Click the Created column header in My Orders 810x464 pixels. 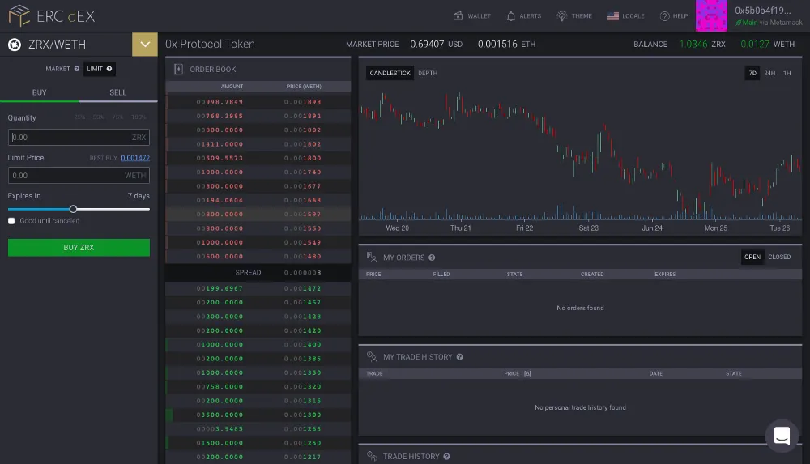point(592,275)
